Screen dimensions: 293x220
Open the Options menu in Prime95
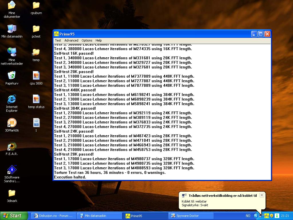click(x=87, y=40)
